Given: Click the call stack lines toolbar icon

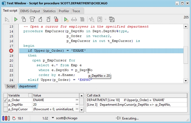Looking at the screenshot, I should coord(82,19).
